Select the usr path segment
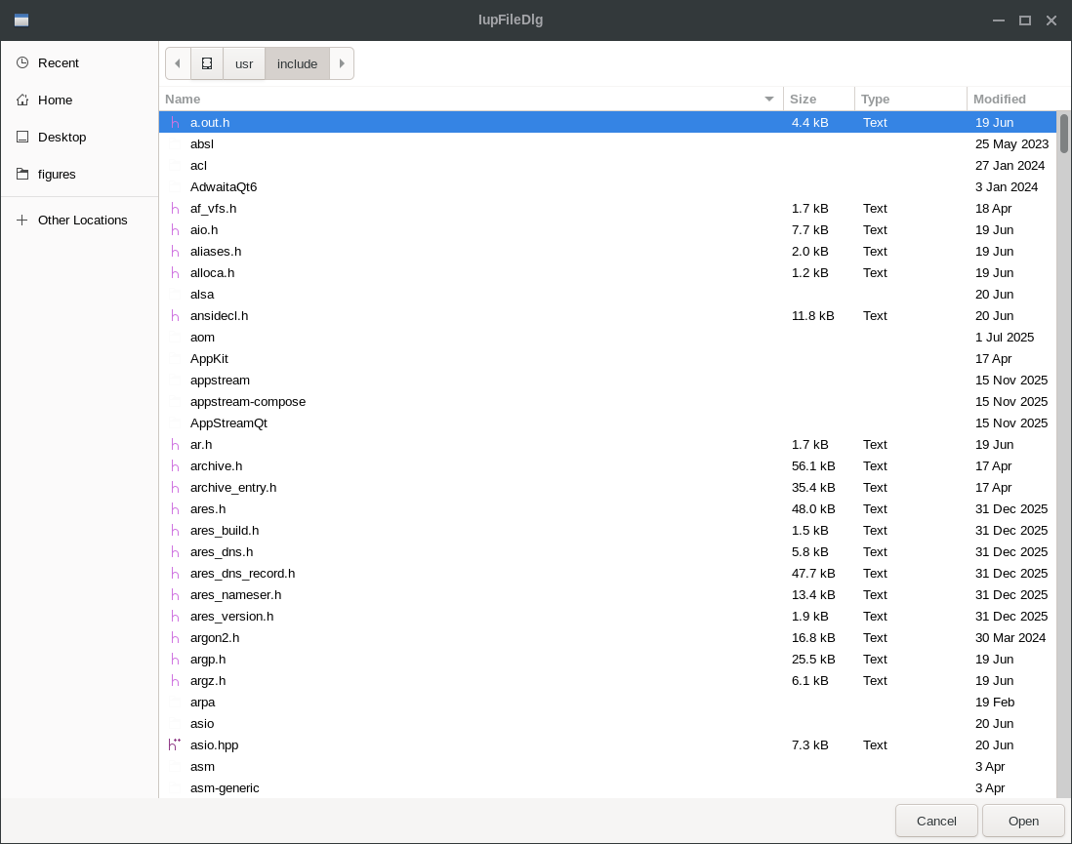Viewport: 1072px width, 844px height. [244, 63]
